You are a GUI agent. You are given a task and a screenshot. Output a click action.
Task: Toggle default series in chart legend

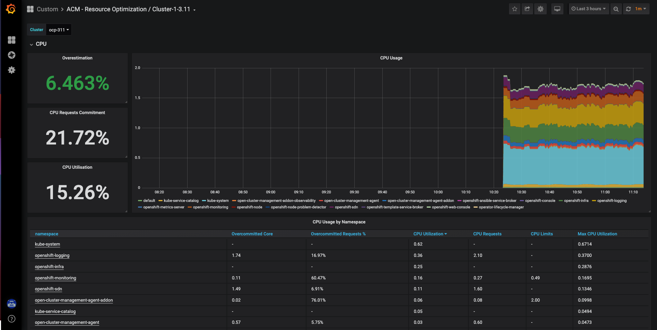[149, 201]
